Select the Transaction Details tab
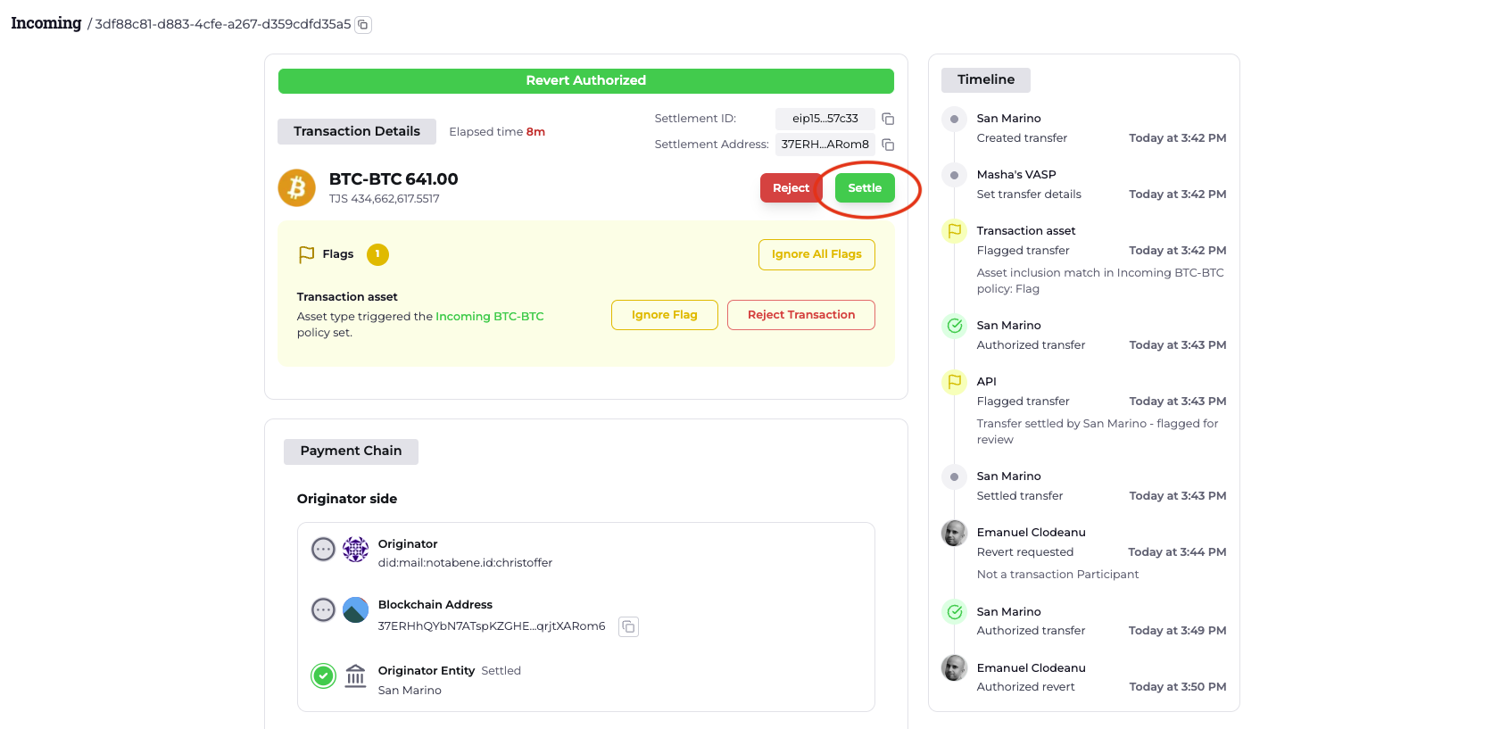1500x729 pixels. pyautogui.click(x=357, y=131)
